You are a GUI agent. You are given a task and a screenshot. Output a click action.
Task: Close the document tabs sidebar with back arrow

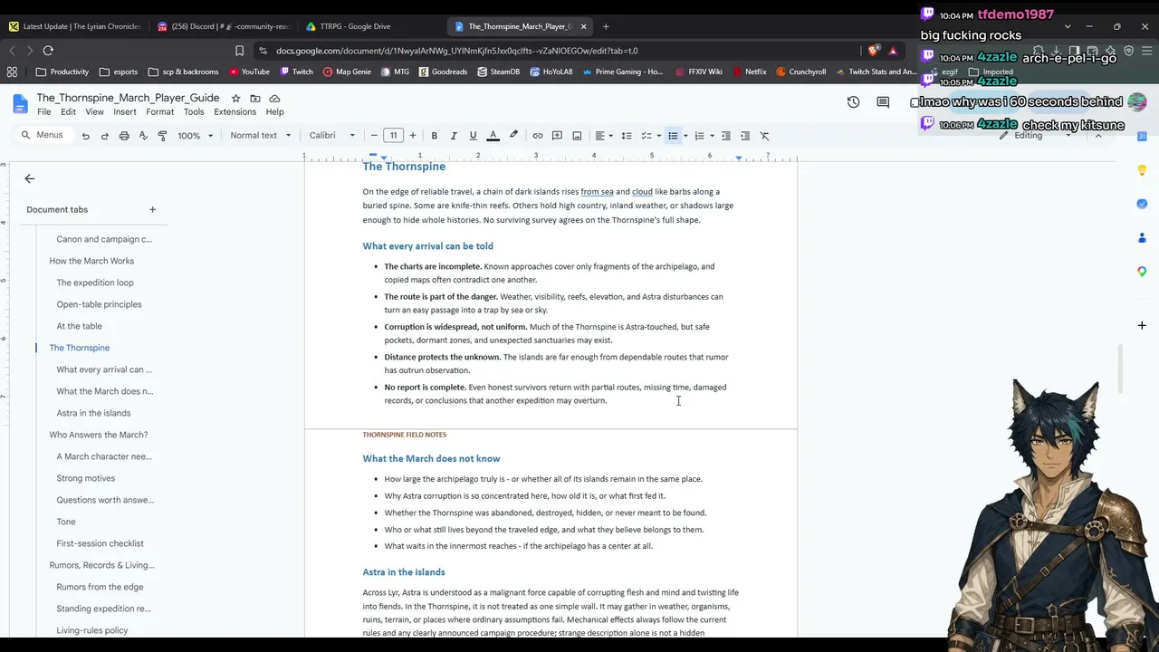(x=30, y=179)
